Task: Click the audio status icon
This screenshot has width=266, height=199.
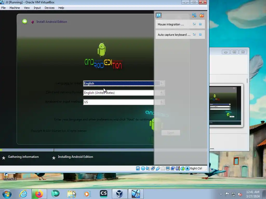Action: [148, 168]
